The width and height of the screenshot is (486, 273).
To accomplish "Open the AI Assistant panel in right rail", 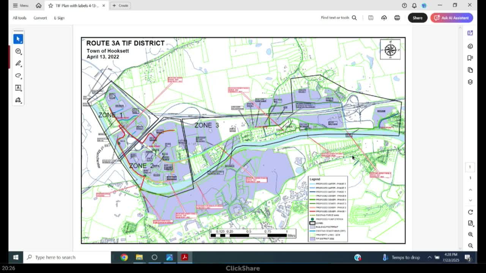I will pyautogui.click(x=470, y=33).
